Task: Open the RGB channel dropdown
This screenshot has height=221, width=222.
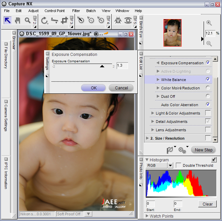Action: (x=170, y=165)
